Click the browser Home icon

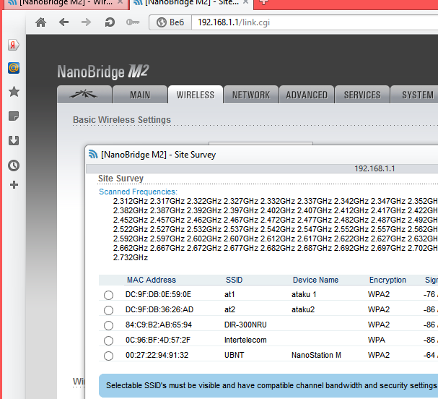click(x=41, y=22)
